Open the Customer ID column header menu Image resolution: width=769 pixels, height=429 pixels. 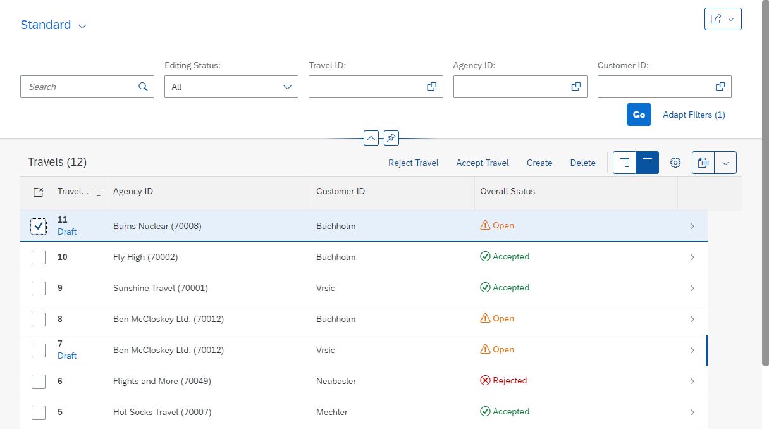coord(393,192)
